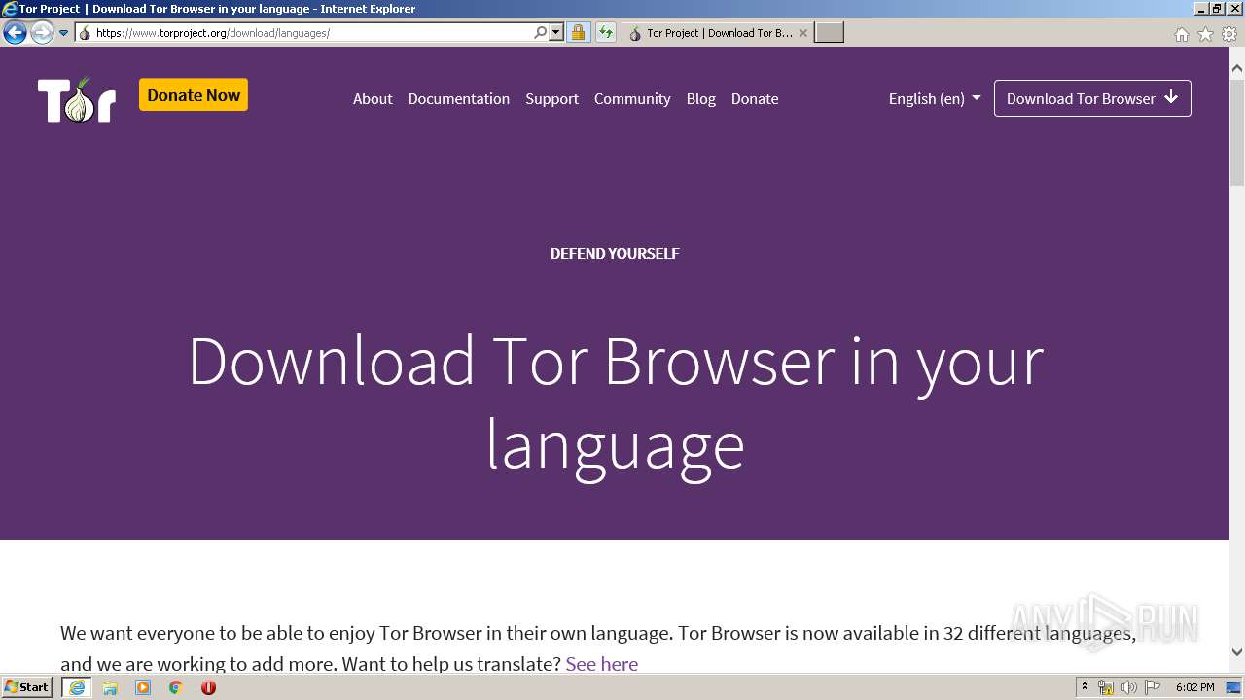Refresh the page with the refresh icon
The image size is (1245, 700).
(606, 32)
